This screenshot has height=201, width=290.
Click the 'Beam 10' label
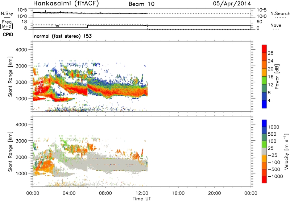141,4
